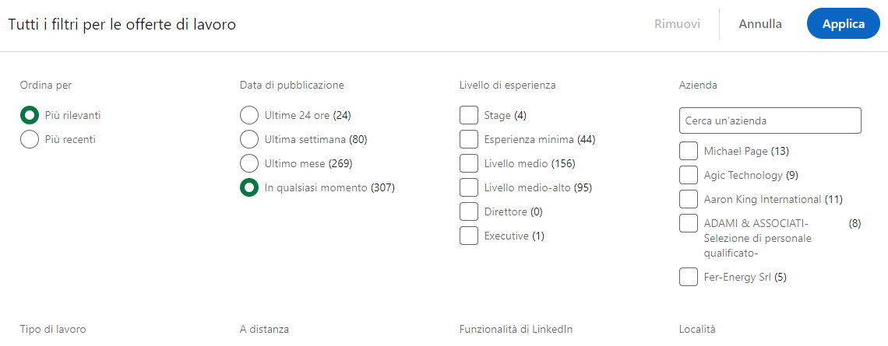
Task: Enable the Executive level checkbox
Action: click(469, 236)
